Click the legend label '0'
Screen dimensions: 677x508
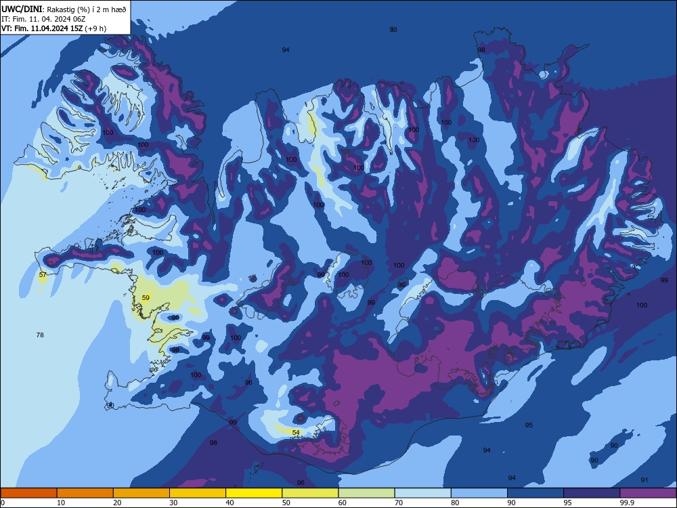pyautogui.click(x=3, y=503)
